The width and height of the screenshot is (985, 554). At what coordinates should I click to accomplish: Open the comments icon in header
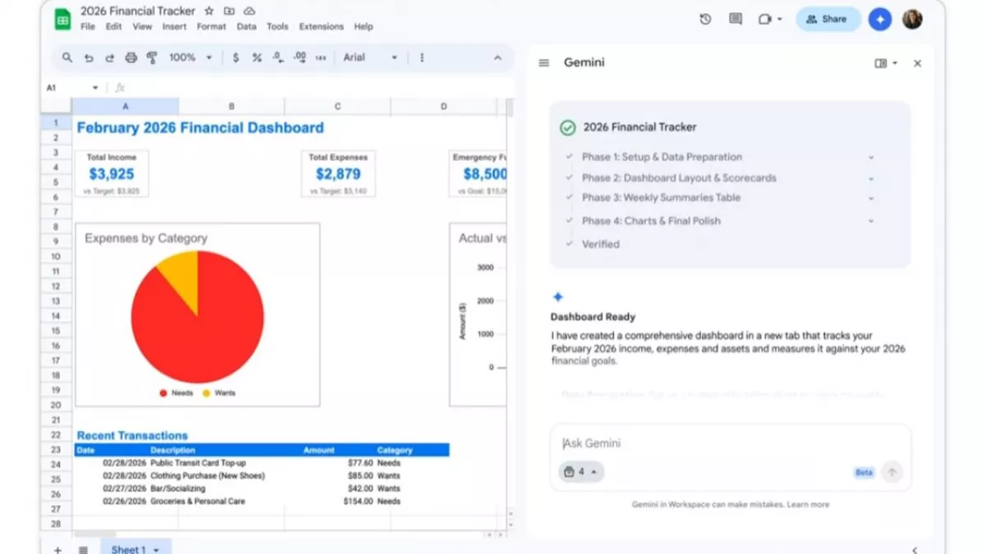735,19
